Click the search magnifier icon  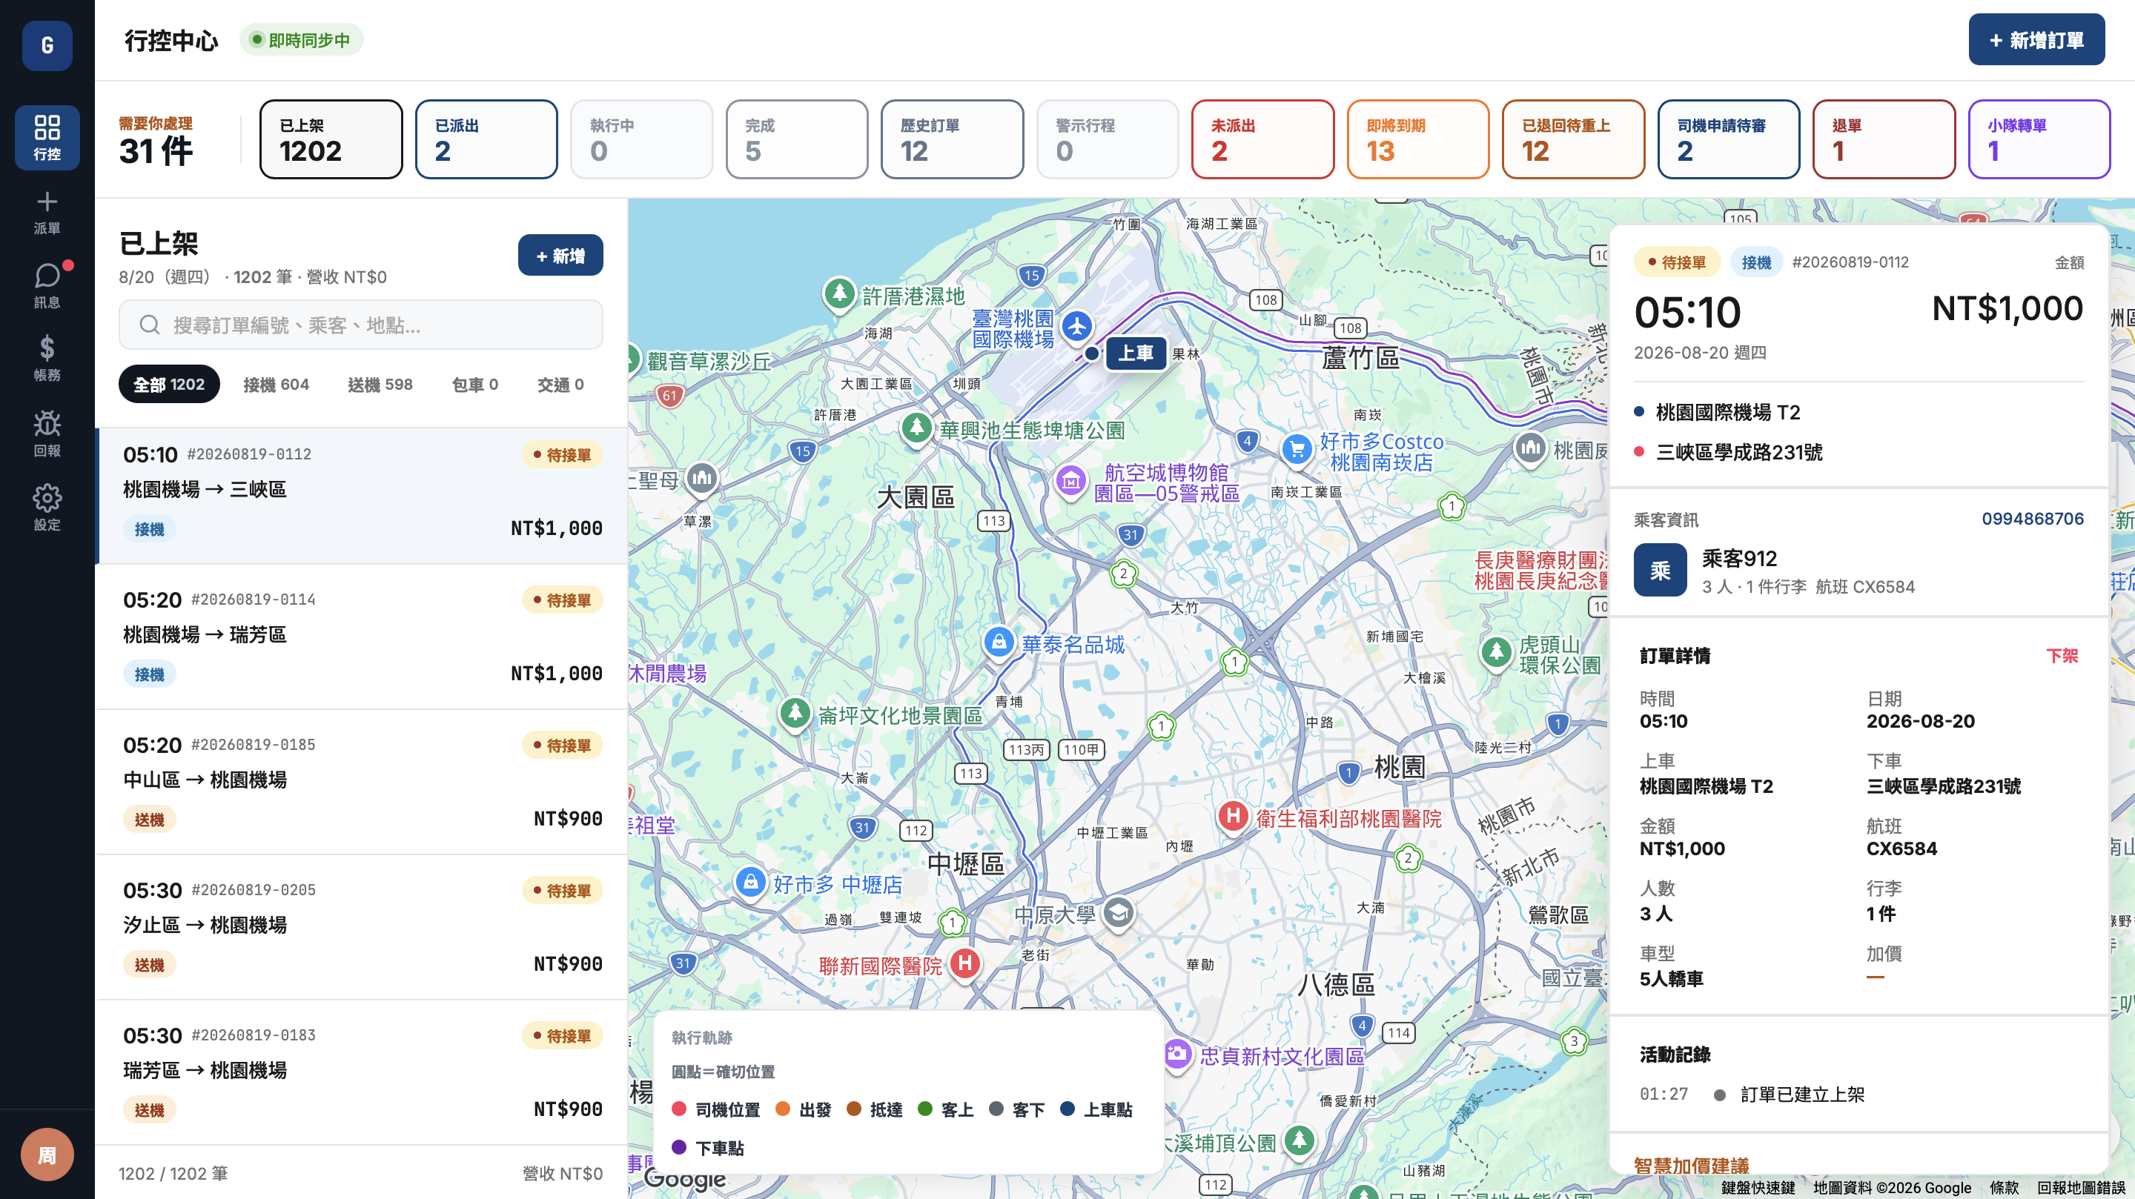point(149,325)
